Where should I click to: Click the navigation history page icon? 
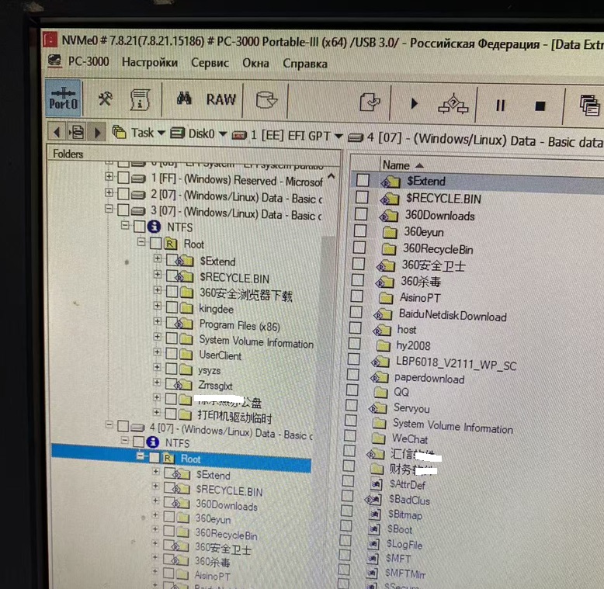click(77, 133)
